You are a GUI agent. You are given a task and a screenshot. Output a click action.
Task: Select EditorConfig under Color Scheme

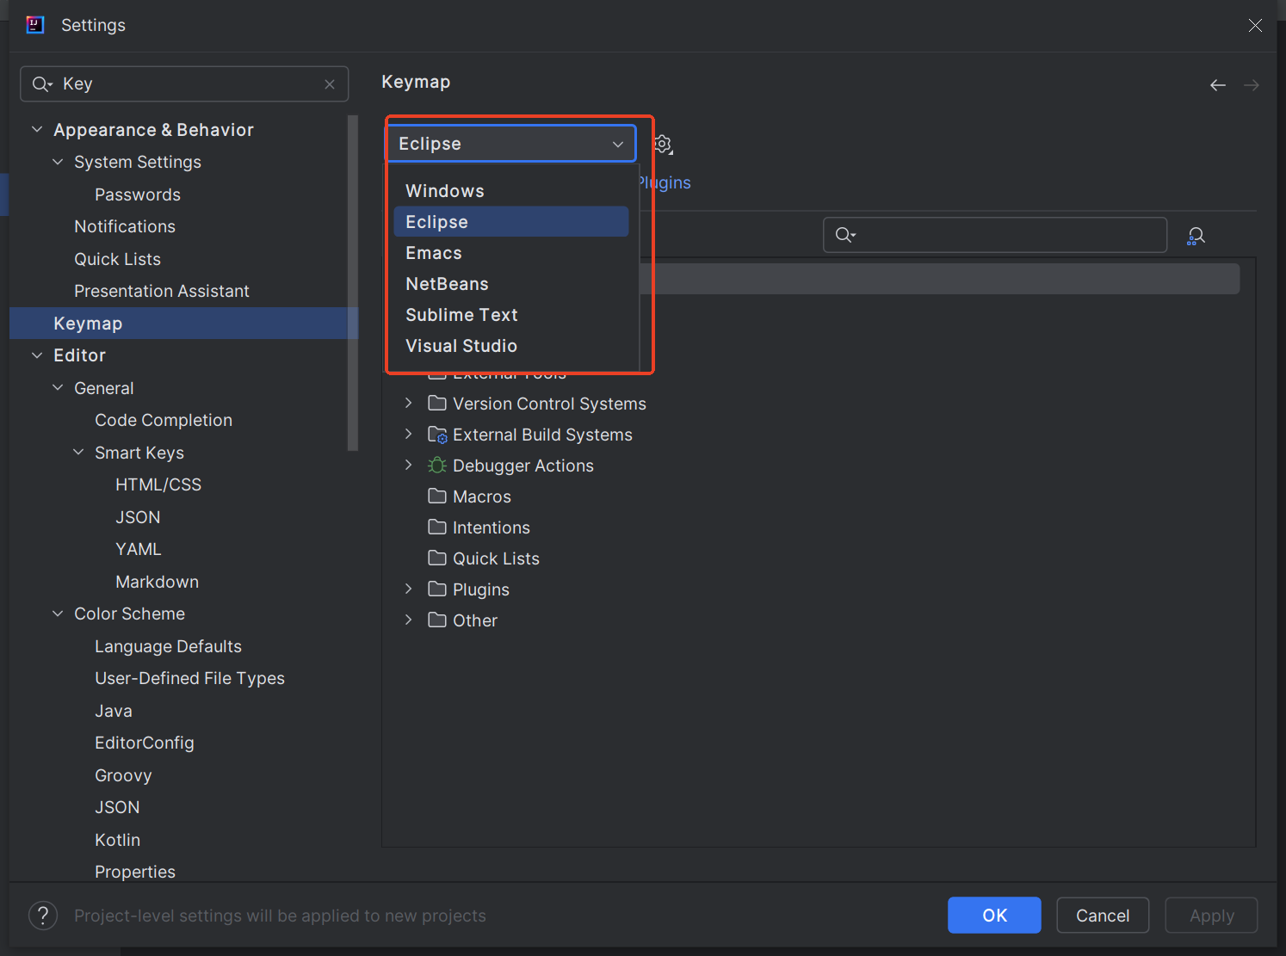(145, 743)
